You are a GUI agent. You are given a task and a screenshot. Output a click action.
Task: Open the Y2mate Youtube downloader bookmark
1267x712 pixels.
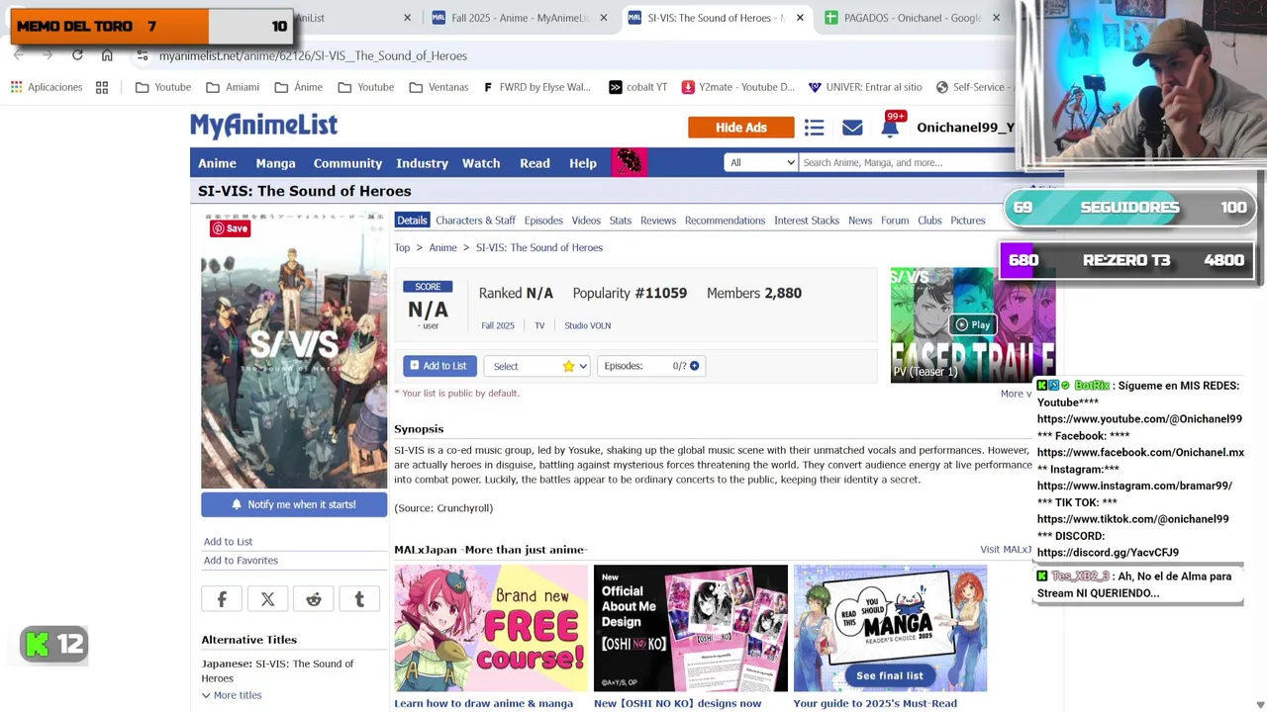737,87
